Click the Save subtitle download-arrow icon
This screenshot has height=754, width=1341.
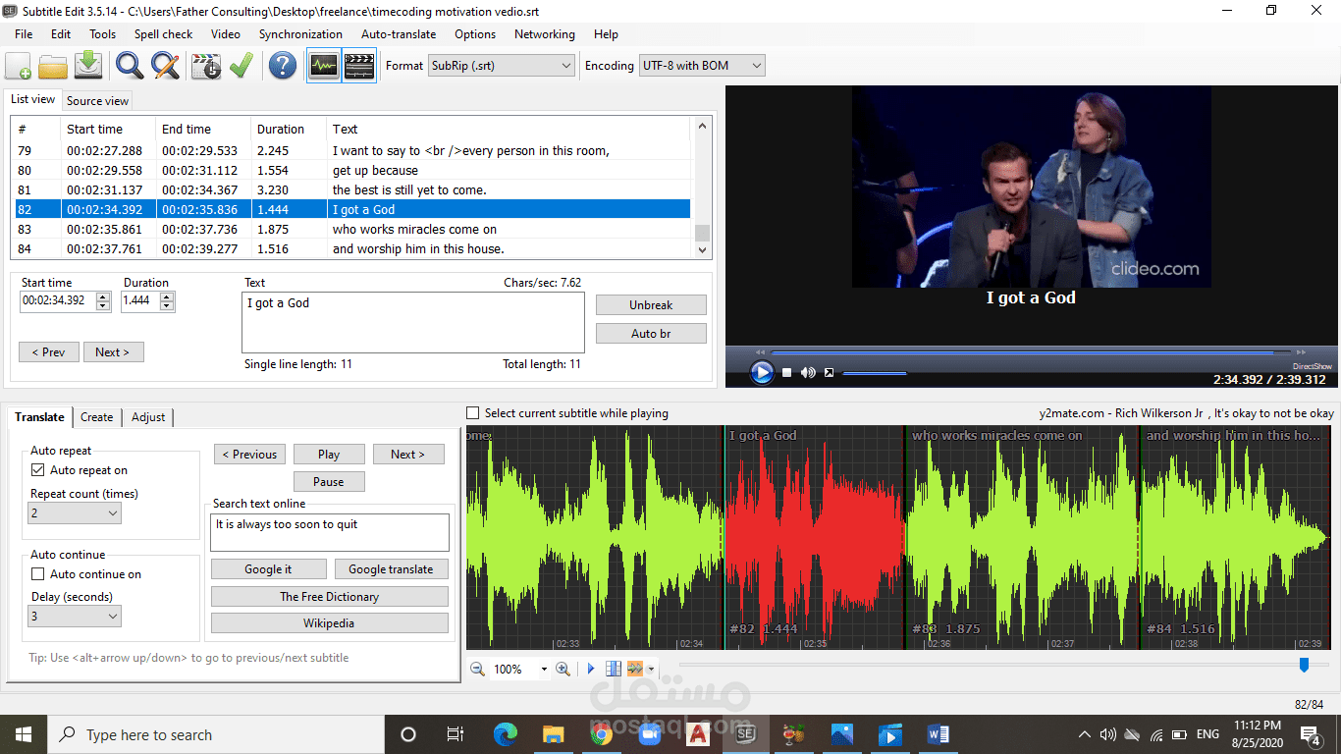pyautogui.click(x=88, y=66)
